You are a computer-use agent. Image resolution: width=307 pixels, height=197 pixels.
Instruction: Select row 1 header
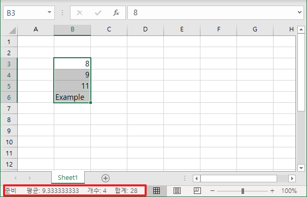coord(9,42)
